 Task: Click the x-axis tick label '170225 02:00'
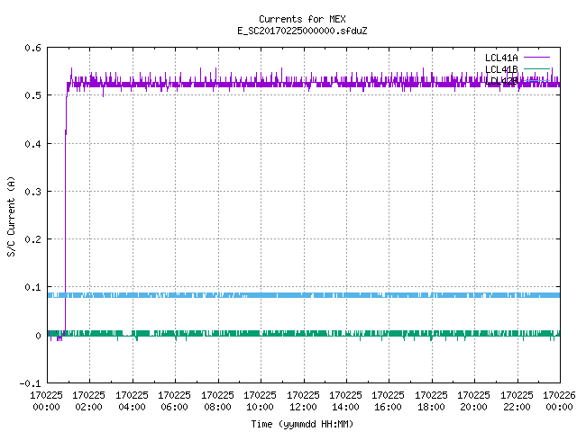[x=88, y=401]
